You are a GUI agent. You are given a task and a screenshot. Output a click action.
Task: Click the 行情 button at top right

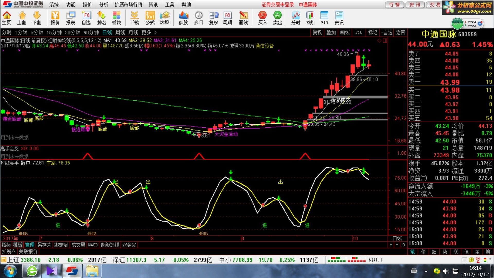(394, 5)
